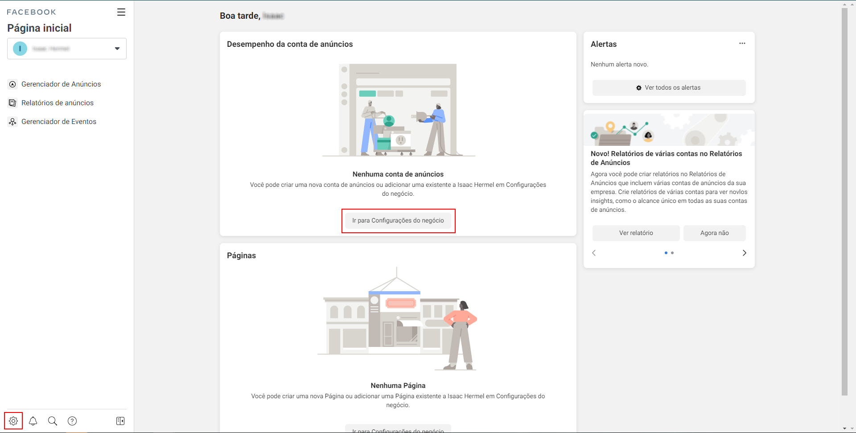
Task: Dismiss announcement with Agora não
Action: click(x=714, y=233)
